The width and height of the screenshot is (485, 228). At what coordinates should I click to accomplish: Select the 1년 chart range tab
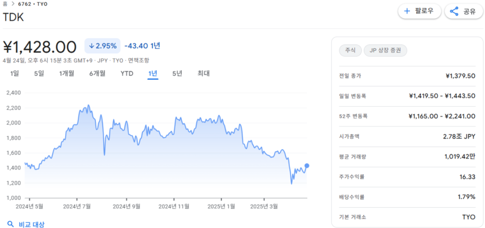click(153, 74)
